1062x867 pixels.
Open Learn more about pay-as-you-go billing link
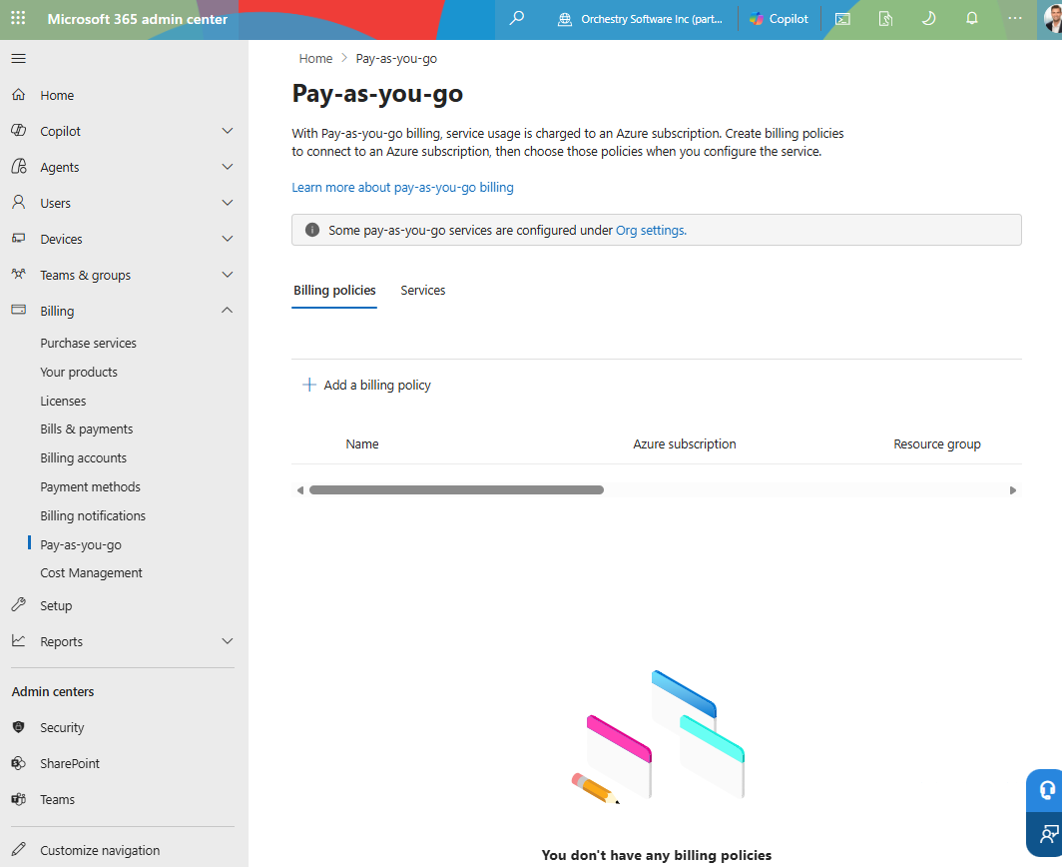tap(402, 187)
